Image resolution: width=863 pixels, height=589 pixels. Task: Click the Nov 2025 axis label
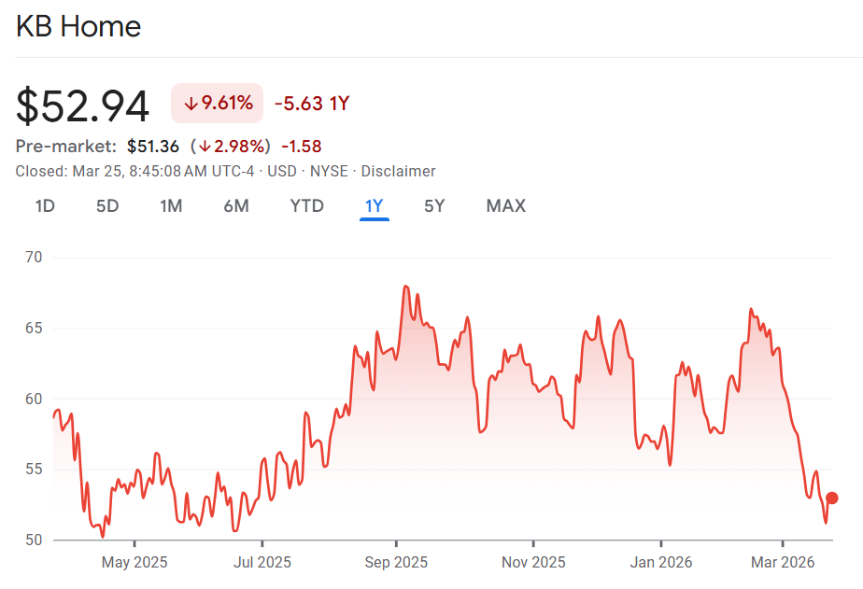[x=533, y=562]
